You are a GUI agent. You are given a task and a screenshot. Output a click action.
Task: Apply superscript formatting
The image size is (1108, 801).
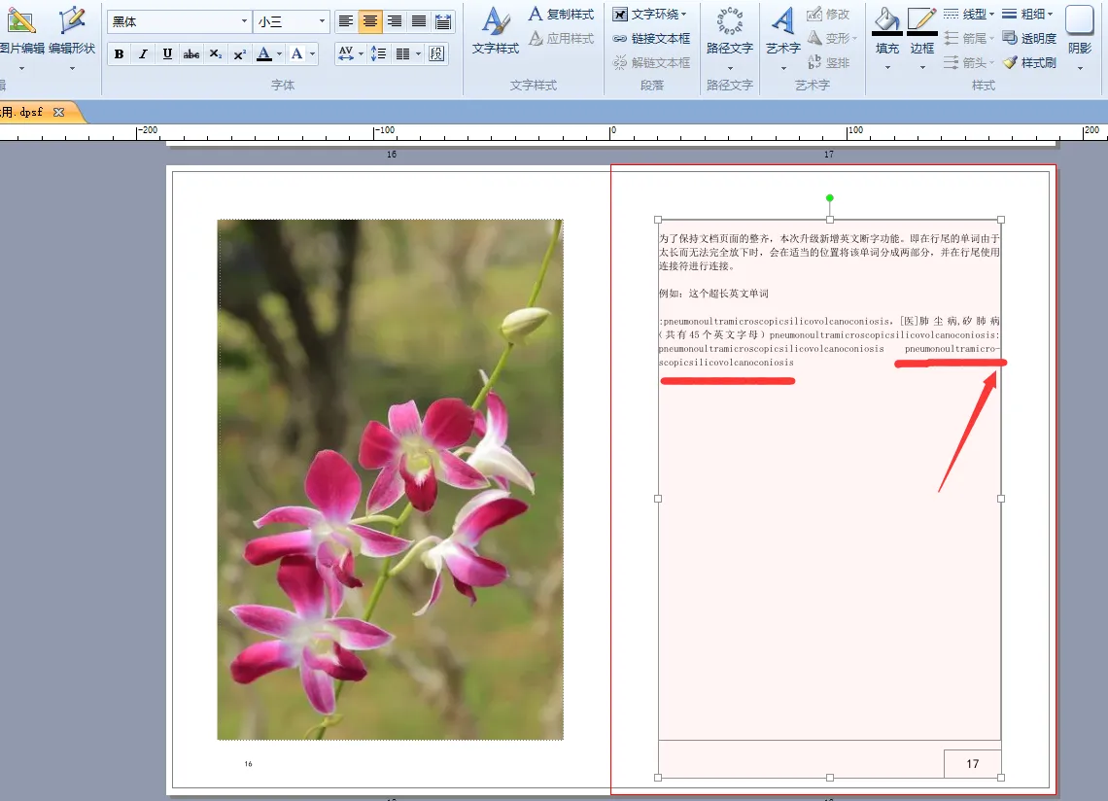click(239, 54)
